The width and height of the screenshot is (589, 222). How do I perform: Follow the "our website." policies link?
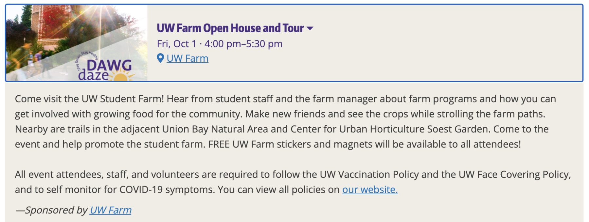click(370, 189)
